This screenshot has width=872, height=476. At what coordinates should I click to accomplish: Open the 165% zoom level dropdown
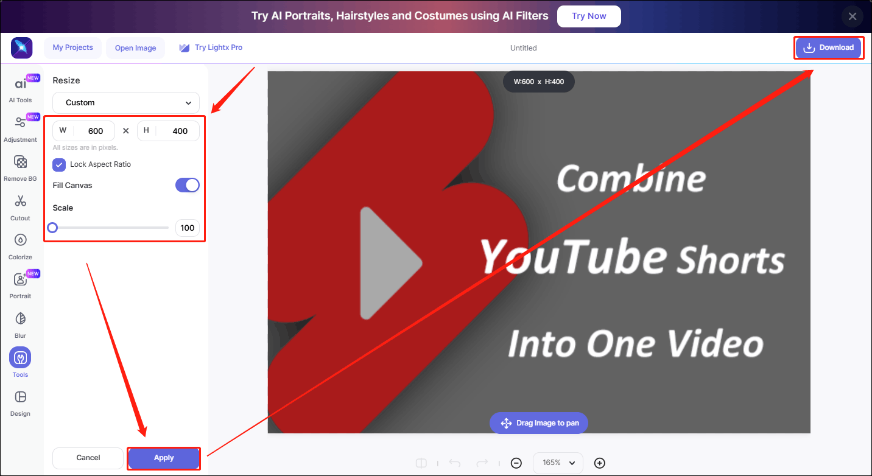pos(558,463)
